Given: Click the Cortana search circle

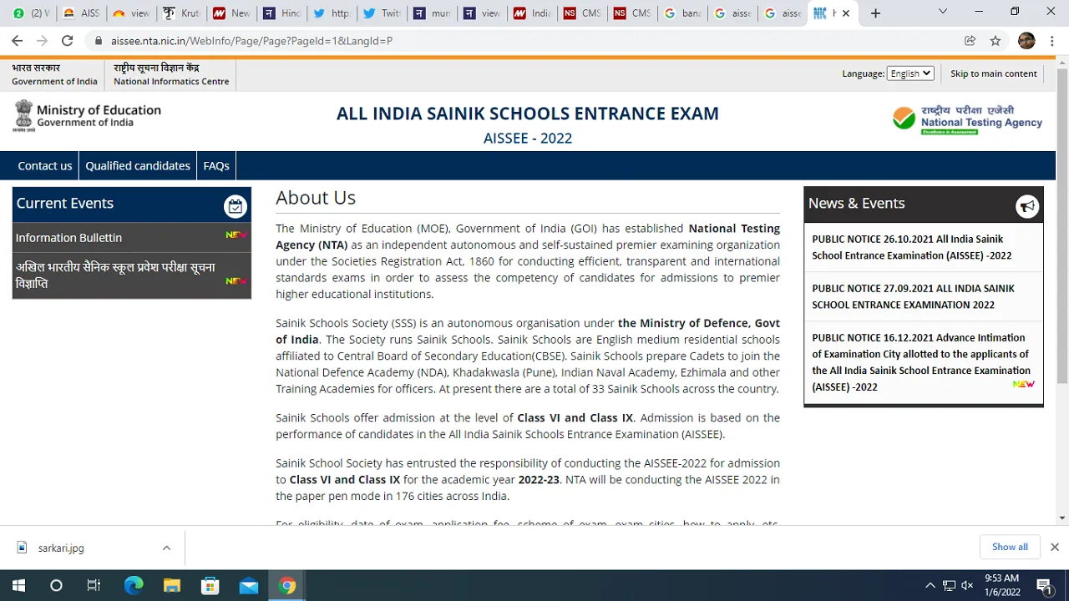Looking at the screenshot, I should coord(56,585).
